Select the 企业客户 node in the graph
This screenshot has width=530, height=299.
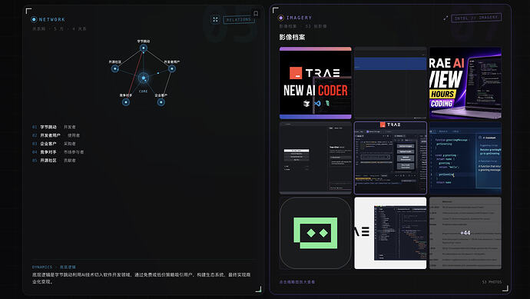(161, 101)
